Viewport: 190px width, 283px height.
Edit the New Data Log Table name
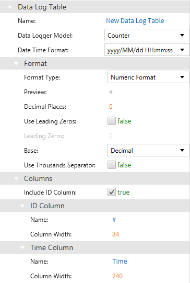click(135, 21)
